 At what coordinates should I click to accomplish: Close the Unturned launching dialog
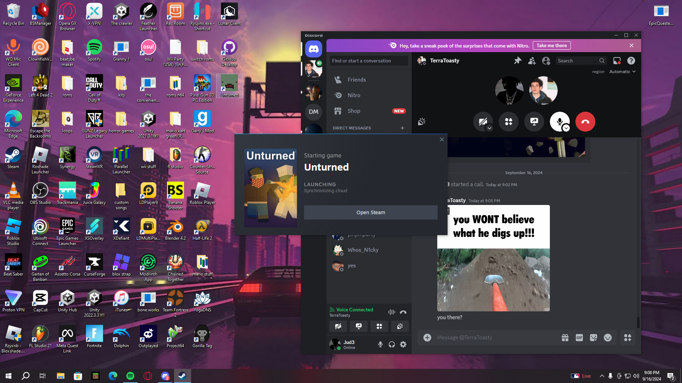442,139
